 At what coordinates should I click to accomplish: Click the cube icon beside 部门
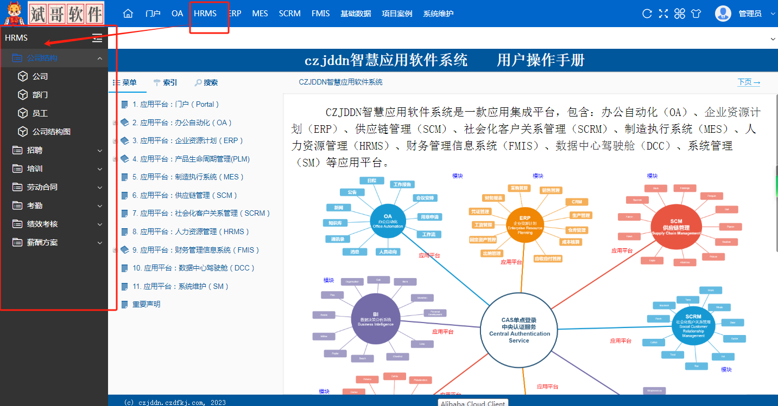coord(23,95)
